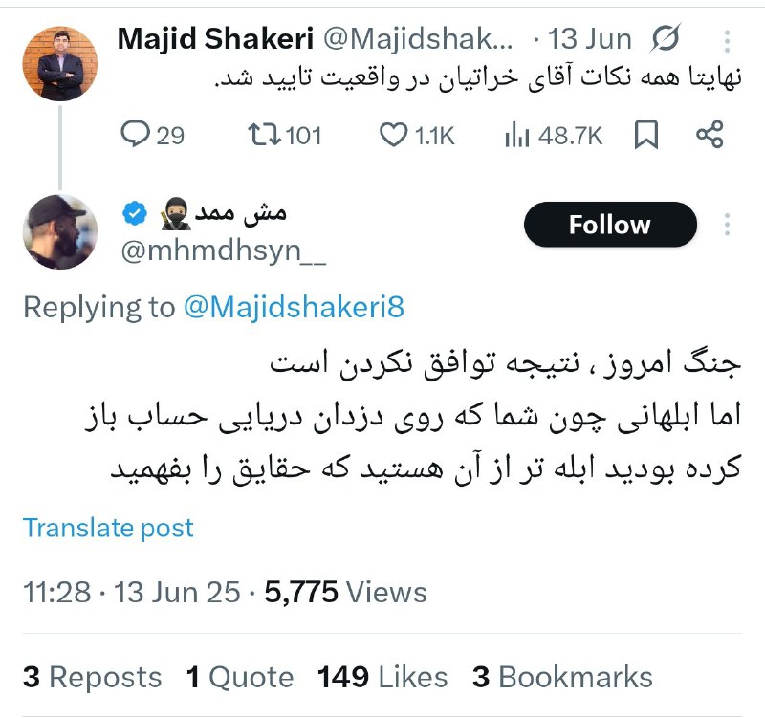Click the blue verified badge on reply author
Screen dimensions: 765x718
[135, 213]
